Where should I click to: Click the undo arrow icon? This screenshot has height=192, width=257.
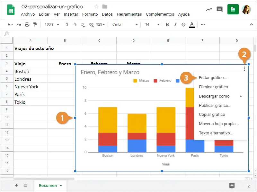click(11, 25)
